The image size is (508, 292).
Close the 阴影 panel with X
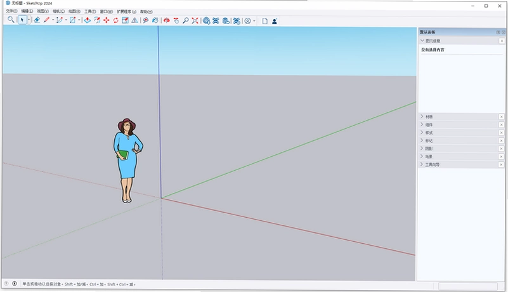[x=501, y=149]
